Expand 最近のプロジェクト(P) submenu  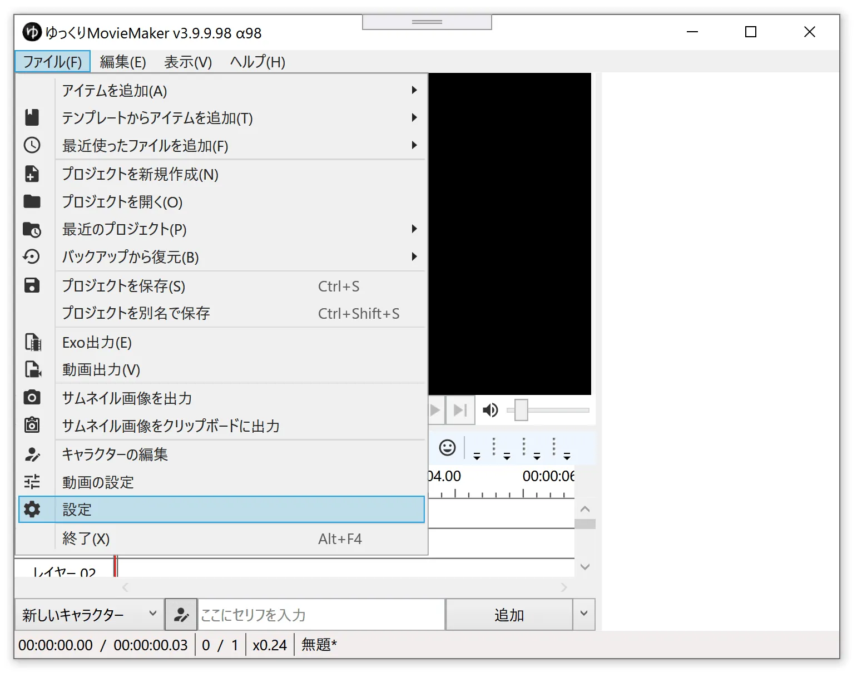coord(414,229)
